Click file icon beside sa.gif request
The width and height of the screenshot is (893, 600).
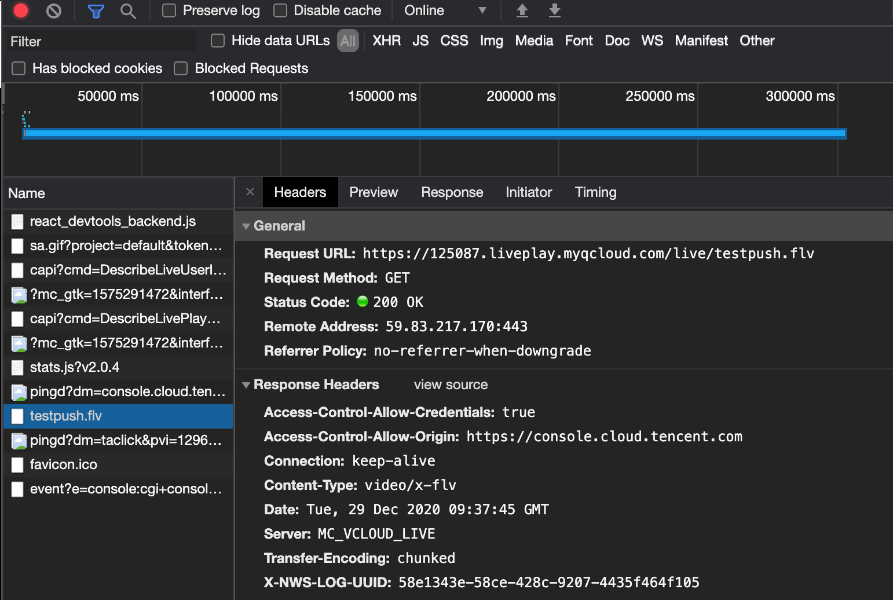(x=18, y=246)
